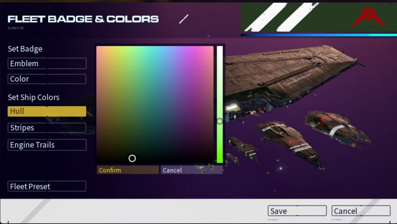Click the Fleet Badge & Colors title
This screenshot has height=224, width=397.
(x=83, y=19)
